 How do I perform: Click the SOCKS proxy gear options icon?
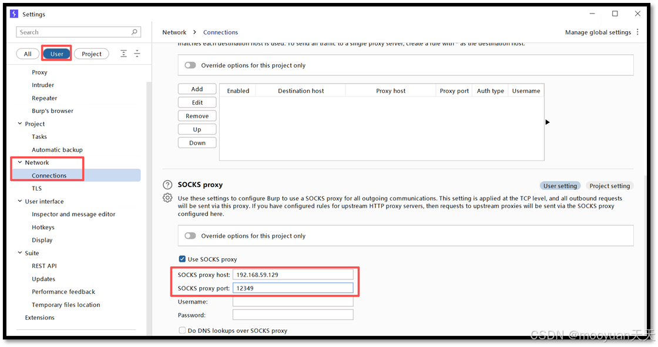tap(167, 198)
